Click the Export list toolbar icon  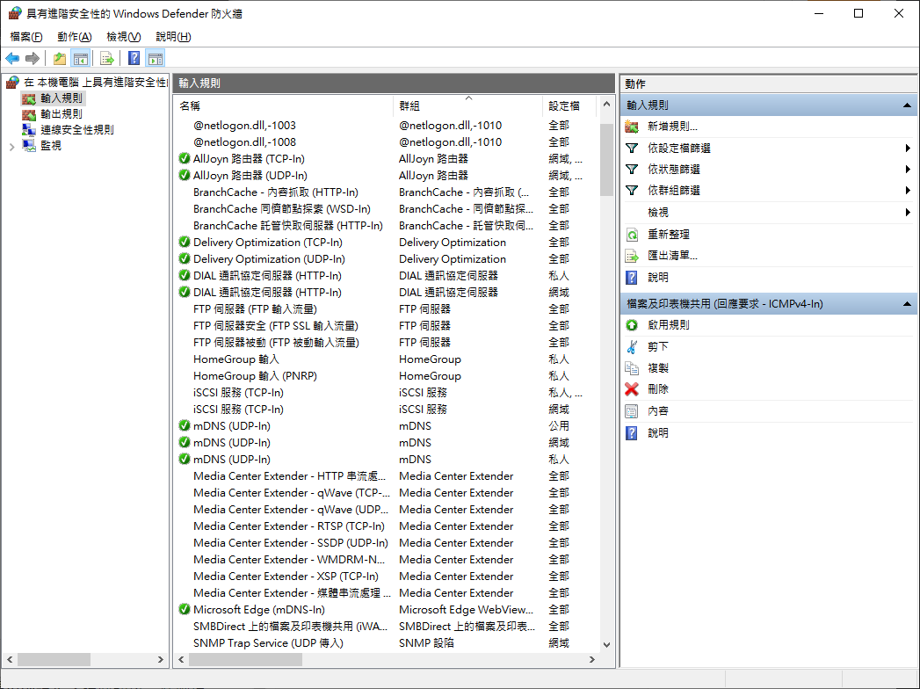pyautogui.click(x=107, y=58)
